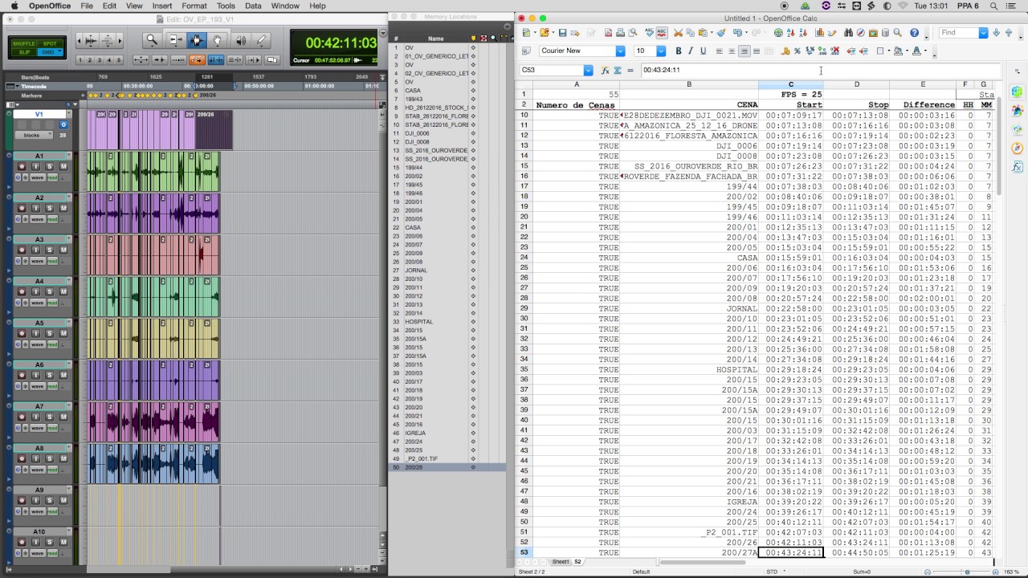
Task: Select SLIP edit mode
Action: (24, 52)
